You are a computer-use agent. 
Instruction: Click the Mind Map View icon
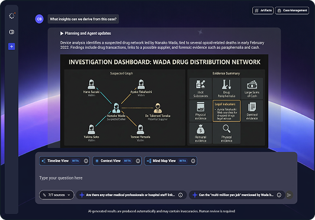[149, 161]
